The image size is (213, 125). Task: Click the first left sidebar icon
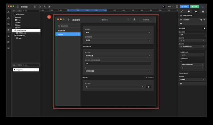(x=9, y=12)
